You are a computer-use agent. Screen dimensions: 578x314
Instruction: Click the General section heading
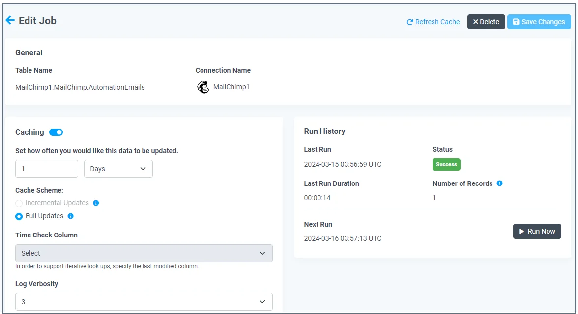pyautogui.click(x=29, y=52)
